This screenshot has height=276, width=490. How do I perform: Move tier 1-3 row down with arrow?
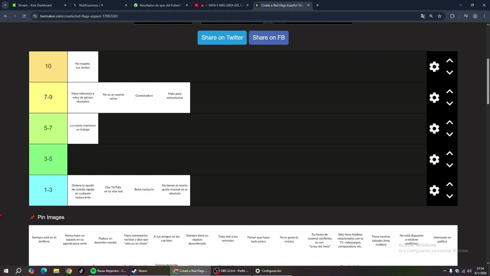pos(450,196)
